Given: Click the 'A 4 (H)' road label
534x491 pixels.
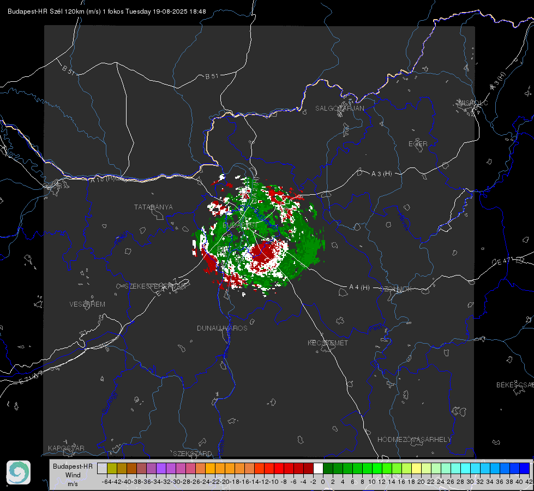Looking at the screenshot, I should [x=359, y=288].
